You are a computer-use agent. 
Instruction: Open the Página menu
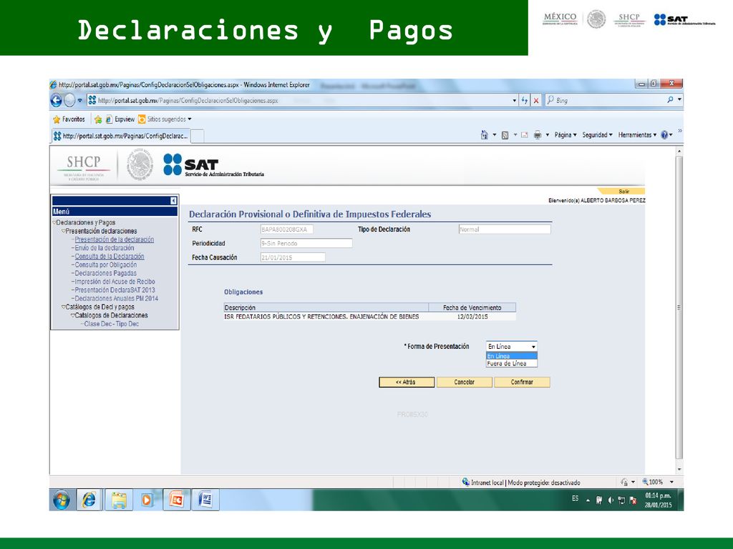(x=565, y=135)
